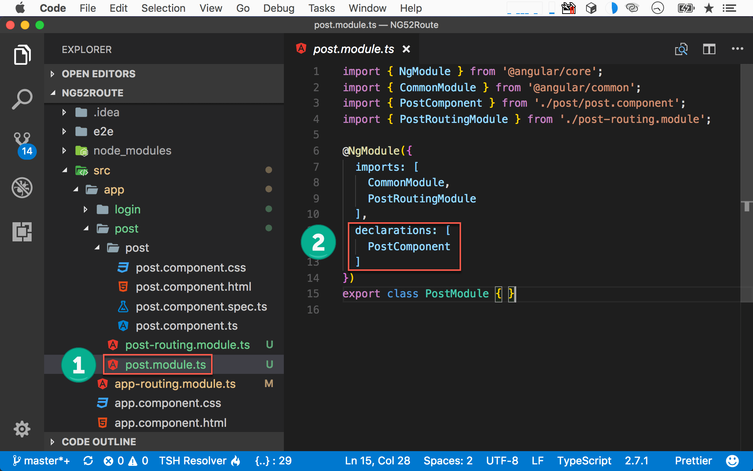The image size is (753, 471).
Task: Open more editor actions with ellipsis icon
Action: point(737,49)
